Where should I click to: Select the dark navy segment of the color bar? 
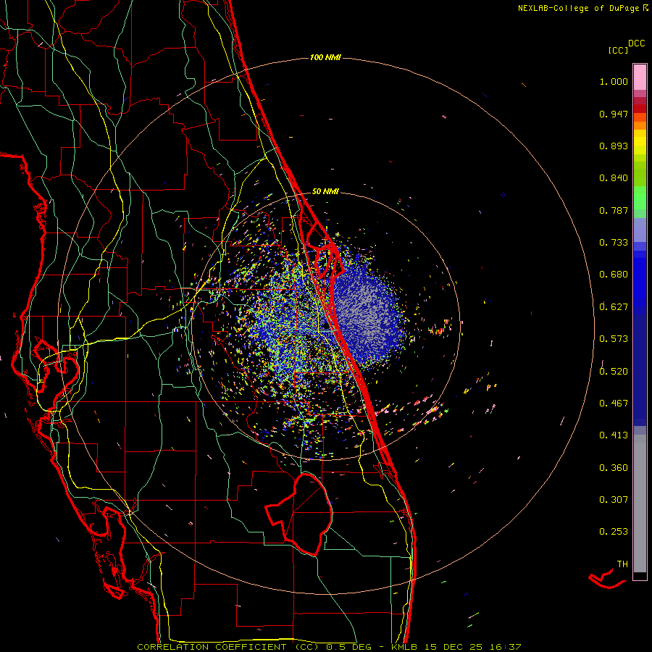[x=640, y=370]
